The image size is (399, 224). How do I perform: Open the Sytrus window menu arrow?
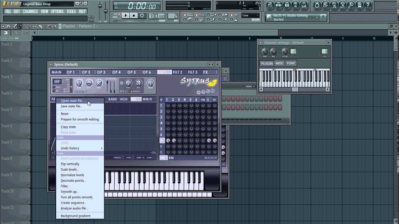click(x=51, y=64)
